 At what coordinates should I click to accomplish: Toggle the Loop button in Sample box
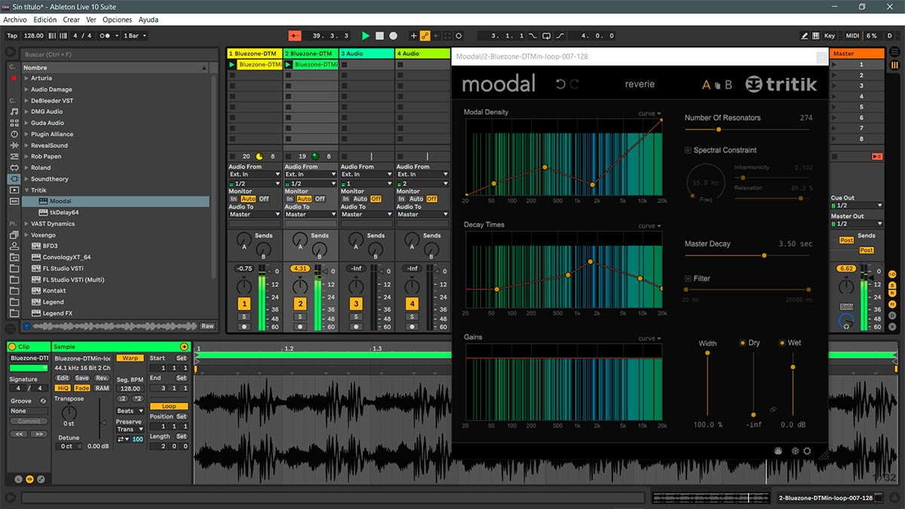point(168,406)
